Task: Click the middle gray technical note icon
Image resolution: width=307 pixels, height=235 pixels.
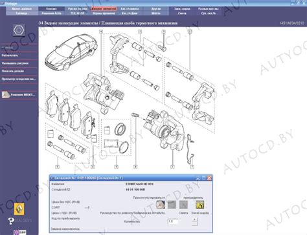Action: [x=172, y=205]
